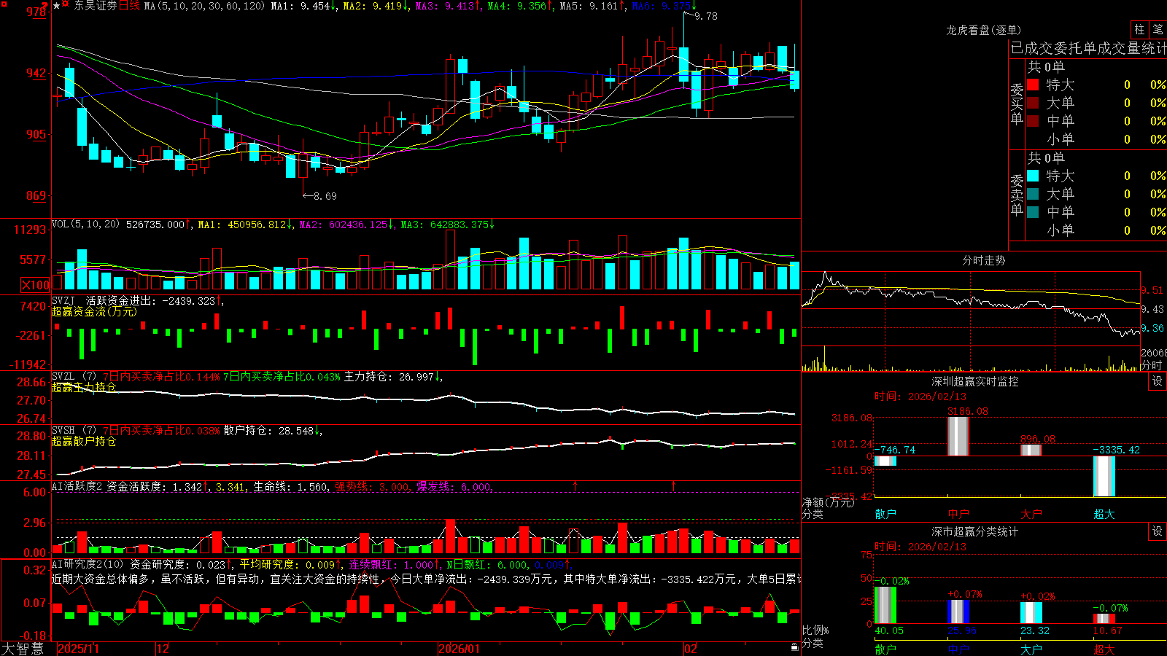The height and width of the screenshot is (656, 1167).
Task: Click the 时间: 2026/02/13 label in 实时监控
Action: tap(920, 397)
